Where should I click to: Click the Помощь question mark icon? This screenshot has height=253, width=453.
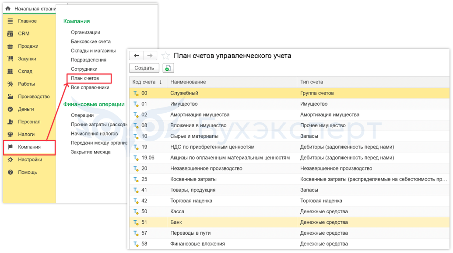(10, 172)
